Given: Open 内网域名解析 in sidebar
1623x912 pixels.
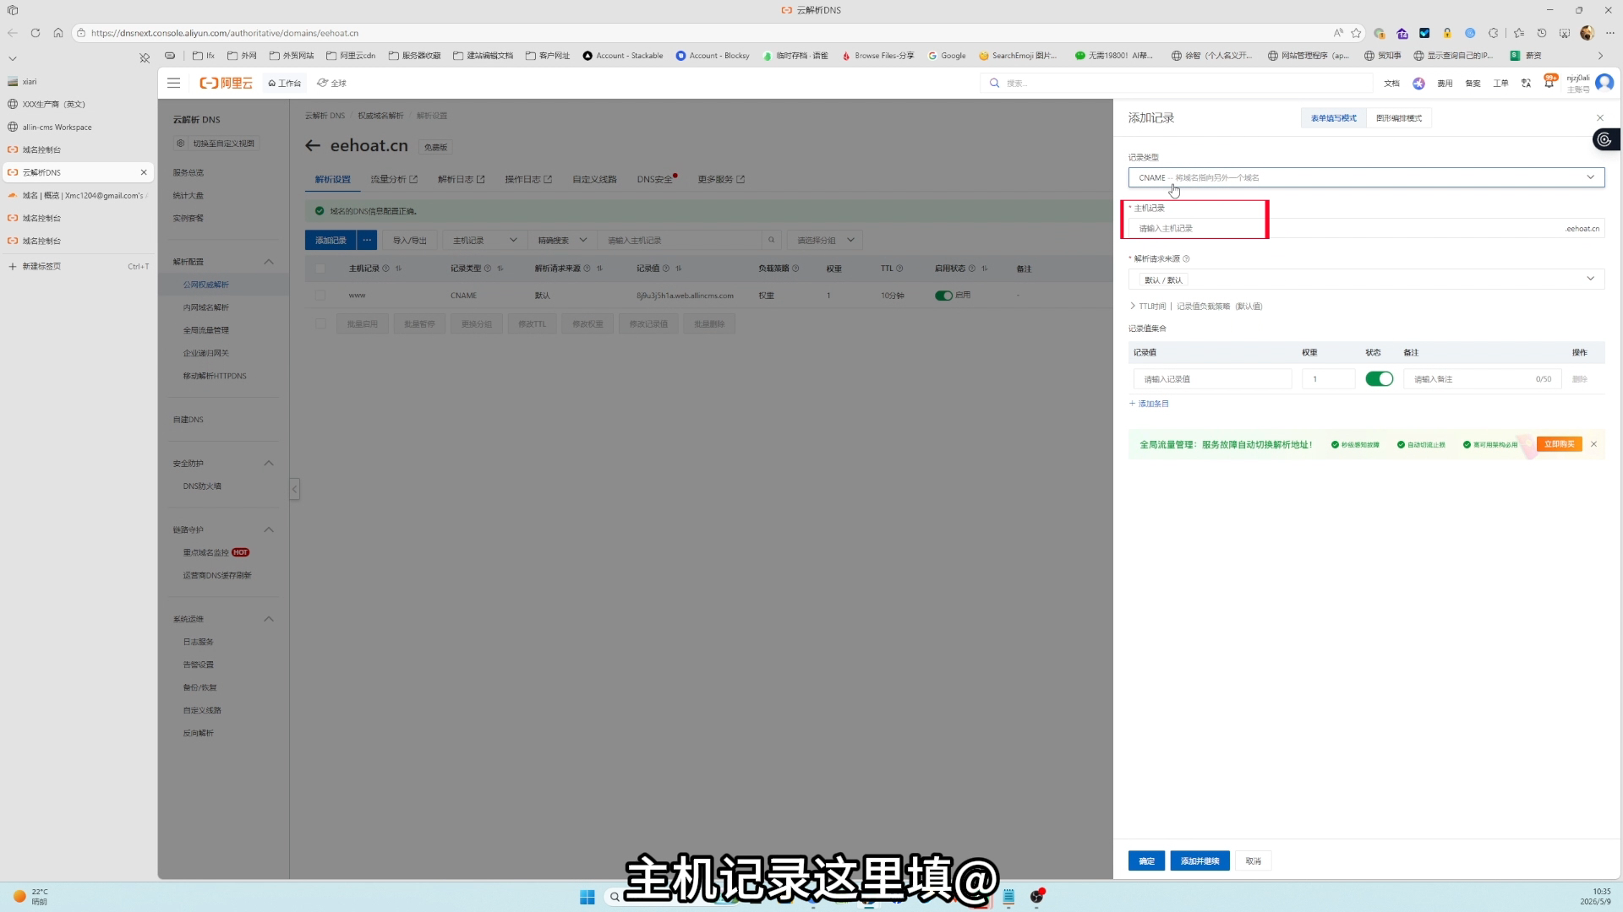Looking at the screenshot, I should pyautogui.click(x=205, y=307).
